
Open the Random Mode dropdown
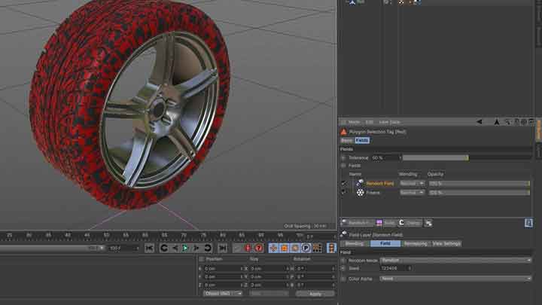(455, 260)
